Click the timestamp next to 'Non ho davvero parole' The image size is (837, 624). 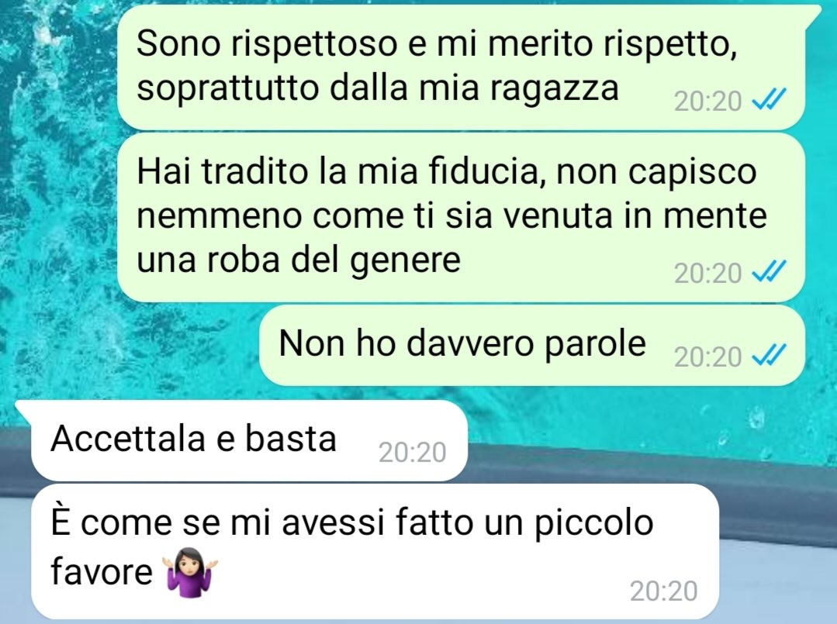coord(707,357)
